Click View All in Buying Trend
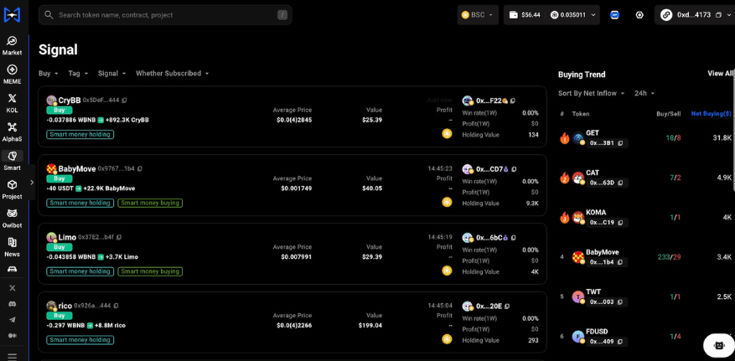The image size is (735, 361). pos(720,74)
